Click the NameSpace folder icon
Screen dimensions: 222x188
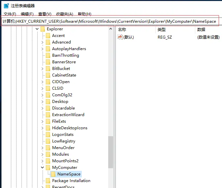53,174
